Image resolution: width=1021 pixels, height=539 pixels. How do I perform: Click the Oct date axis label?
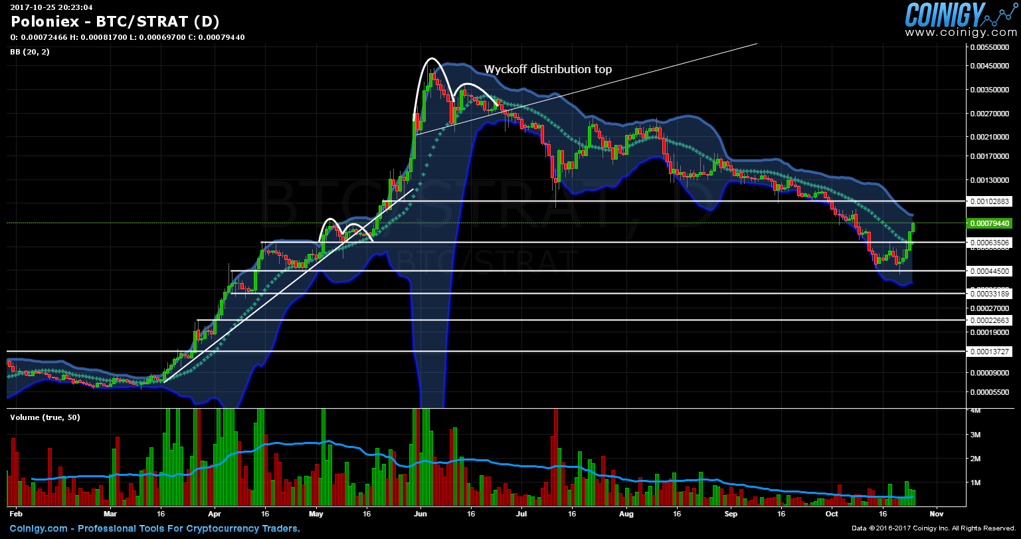point(832,514)
